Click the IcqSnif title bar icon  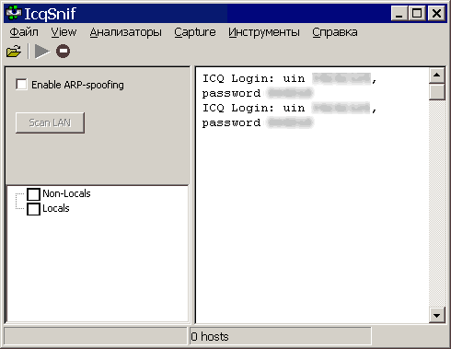pos(14,14)
